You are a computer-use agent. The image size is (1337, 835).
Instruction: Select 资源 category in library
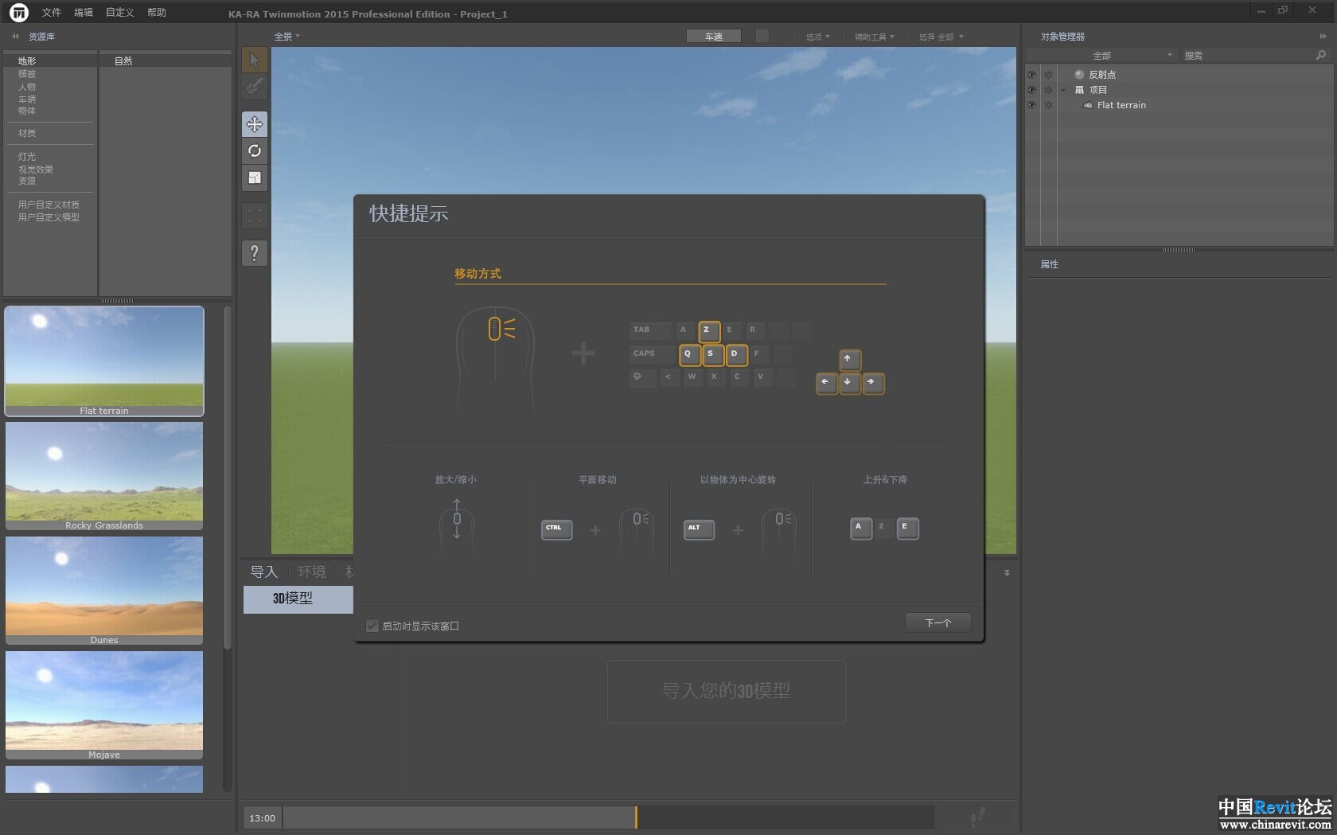pyautogui.click(x=27, y=181)
